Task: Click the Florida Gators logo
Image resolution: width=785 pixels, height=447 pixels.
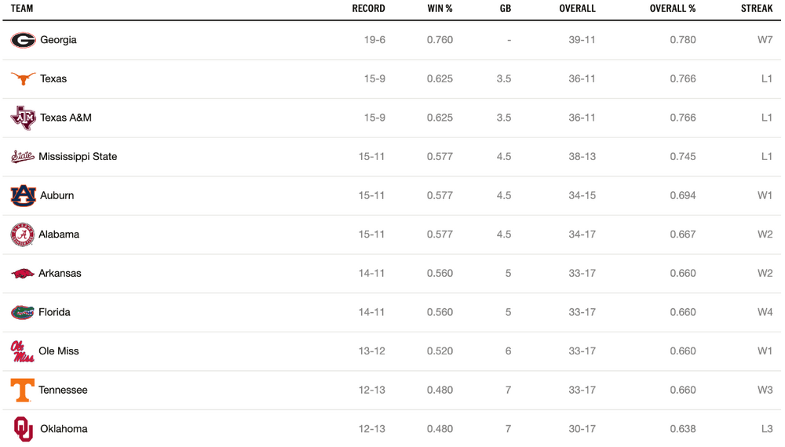Action: click(23, 312)
